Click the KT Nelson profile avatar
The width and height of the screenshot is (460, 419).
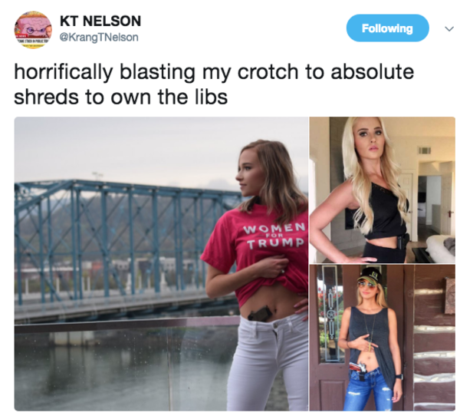(x=33, y=30)
